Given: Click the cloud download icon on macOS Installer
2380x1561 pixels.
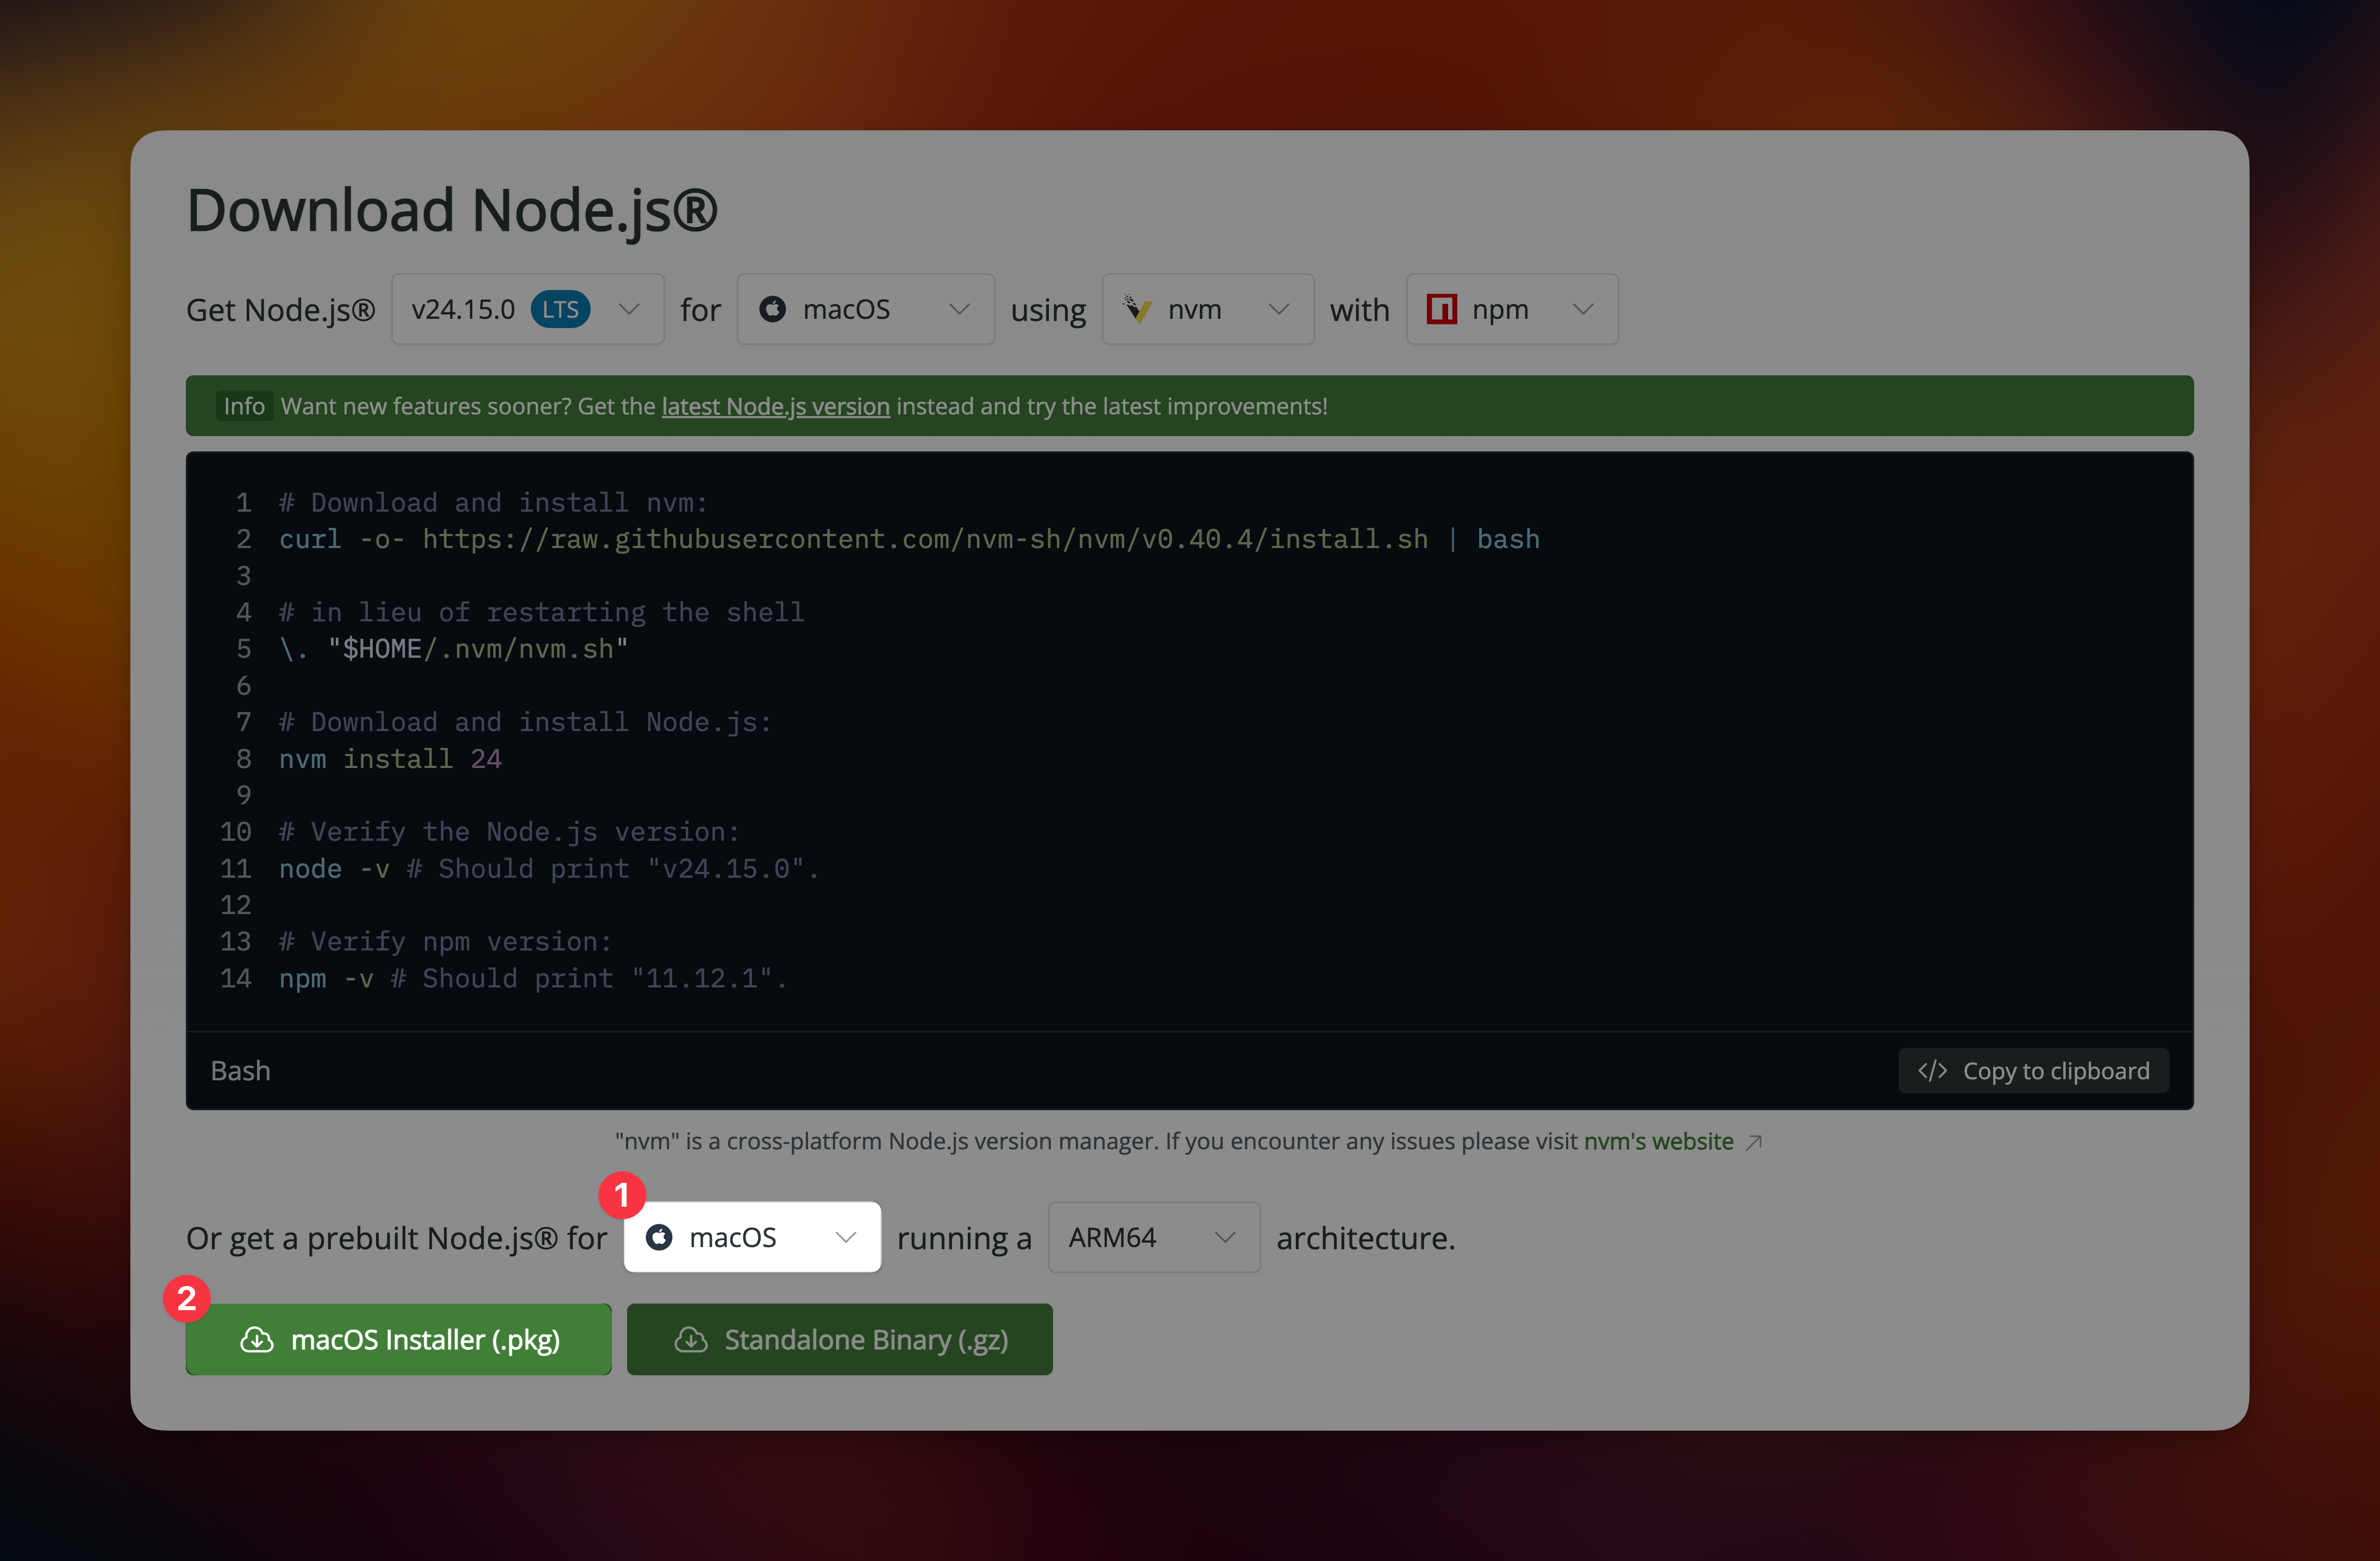Looking at the screenshot, I should point(257,1339).
